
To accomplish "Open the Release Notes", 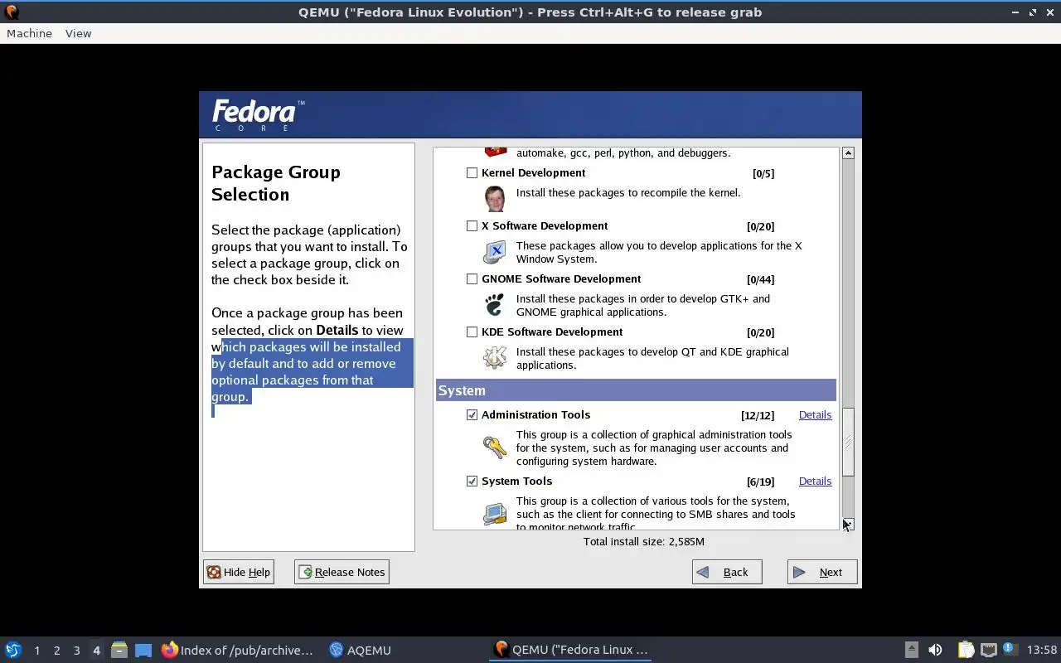I will (x=342, y=572).
